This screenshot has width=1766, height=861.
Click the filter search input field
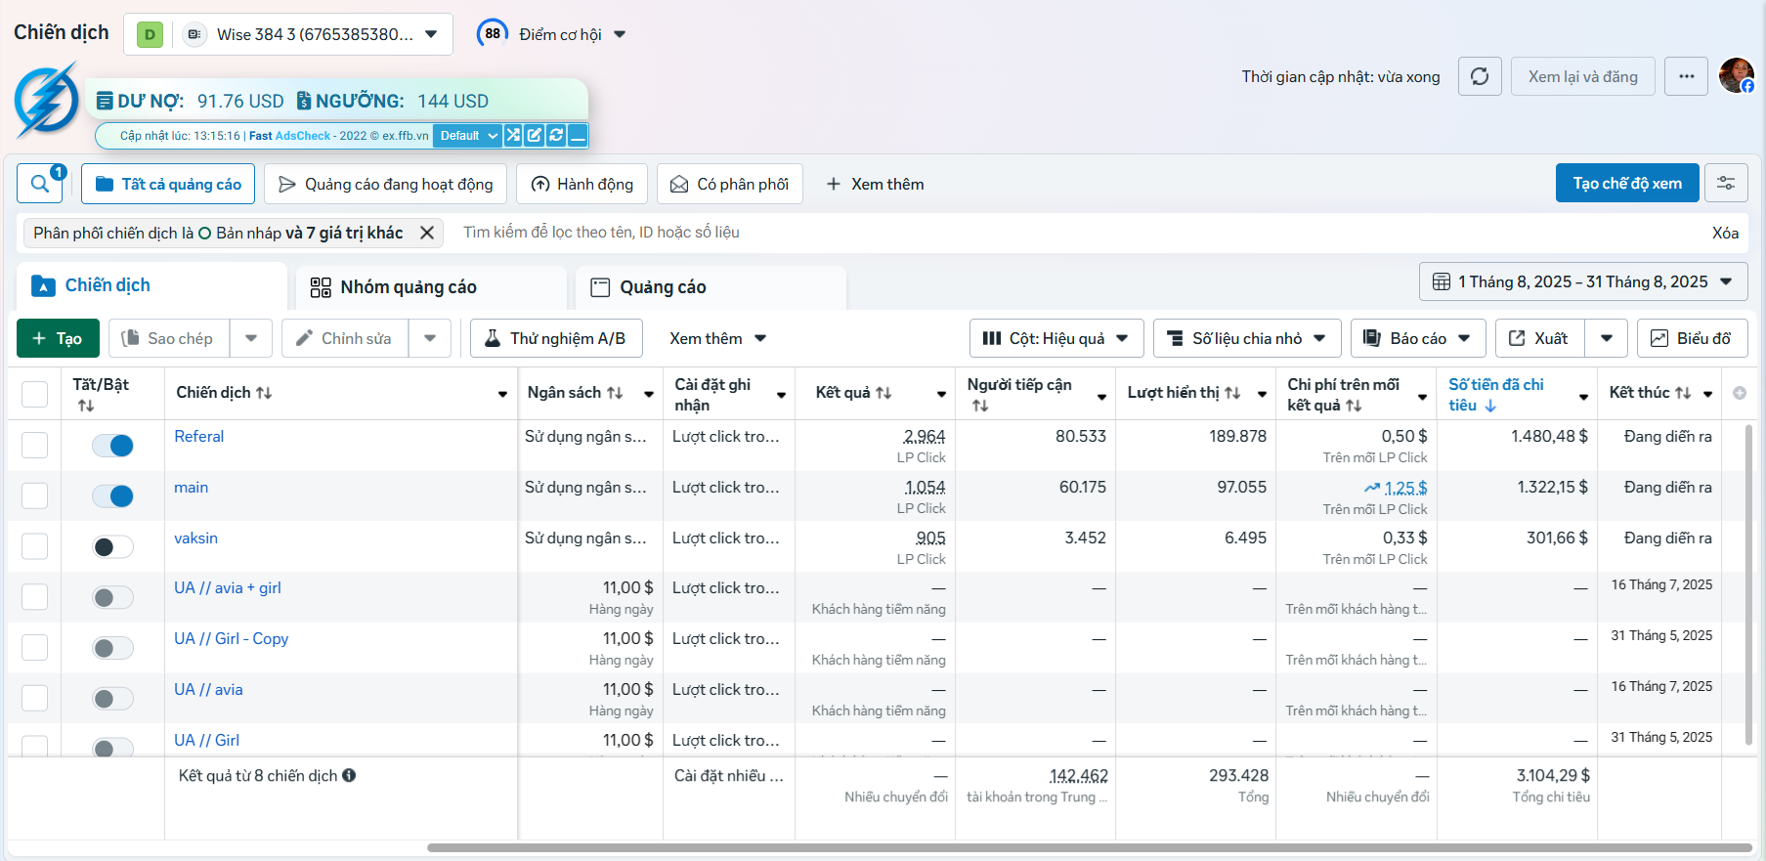[x=1075, y=233]
